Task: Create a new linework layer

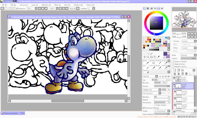Action: point(178,70)
